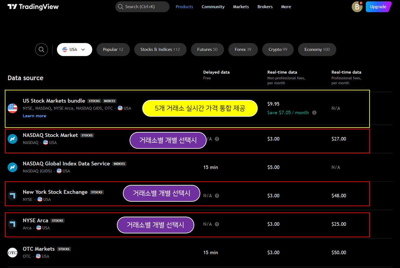This screenshot has height=268, width=400.
Task: Click the $9.95 bundle price
Action: (x=274, y=104)
